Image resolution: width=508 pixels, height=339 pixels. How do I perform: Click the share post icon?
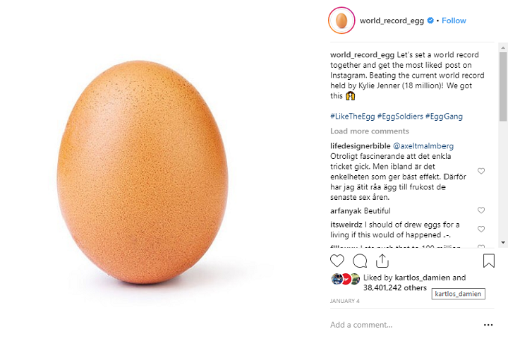(382, 261)
